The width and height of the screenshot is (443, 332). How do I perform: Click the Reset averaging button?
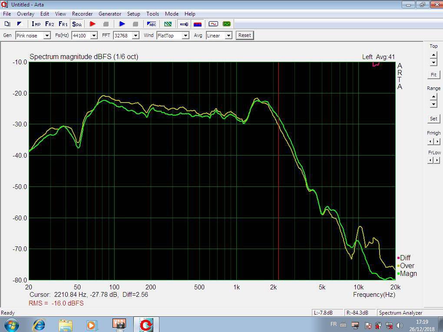pyautogui.click(x=245, y=35)
